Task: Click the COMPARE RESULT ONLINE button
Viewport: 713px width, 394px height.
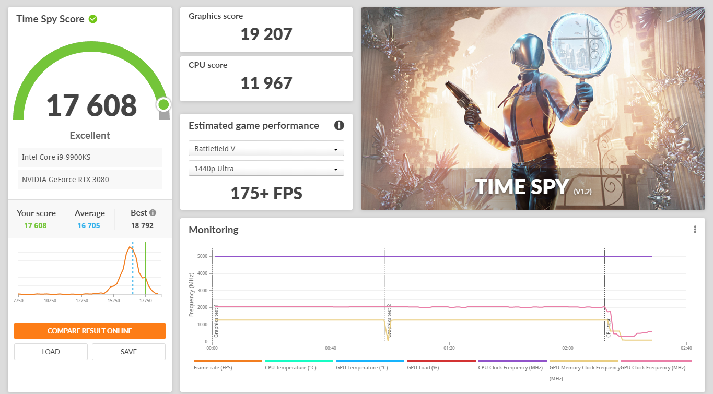Action: (89, 330)
